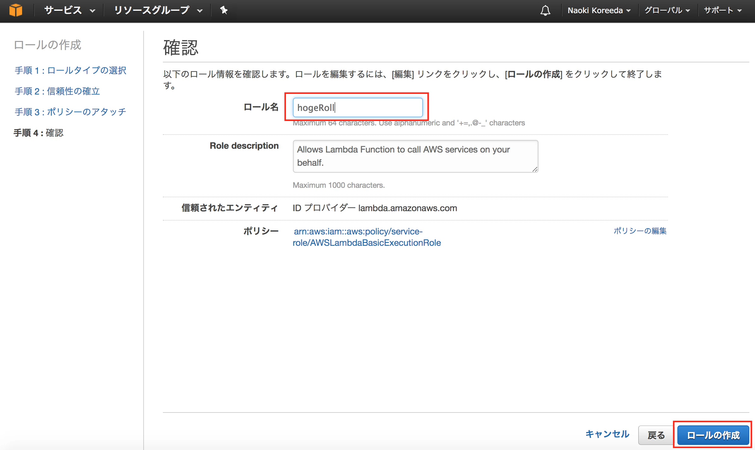Screen dimensions: 755x450
Task: Click the ロールの作成 sidebar title
Action: pos(47,45)
